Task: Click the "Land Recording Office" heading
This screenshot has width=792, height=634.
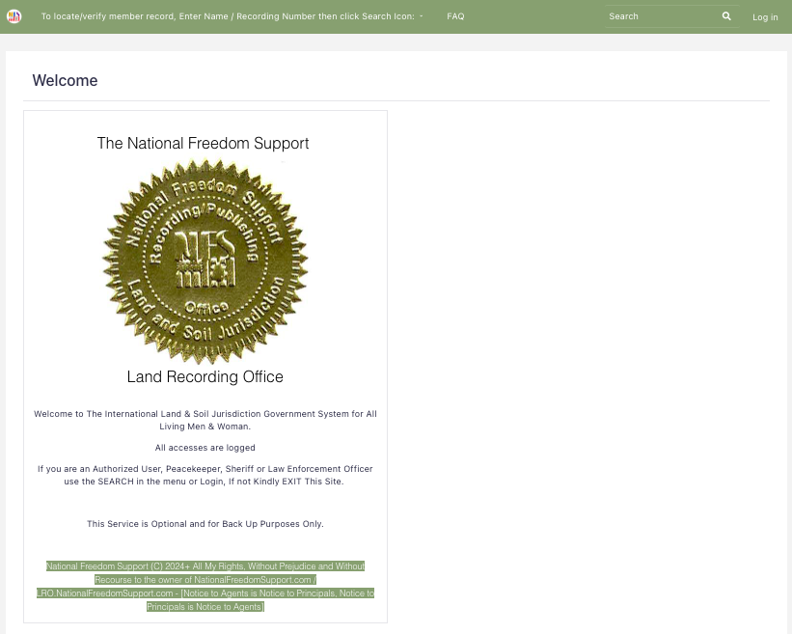Action: (205, 377)
